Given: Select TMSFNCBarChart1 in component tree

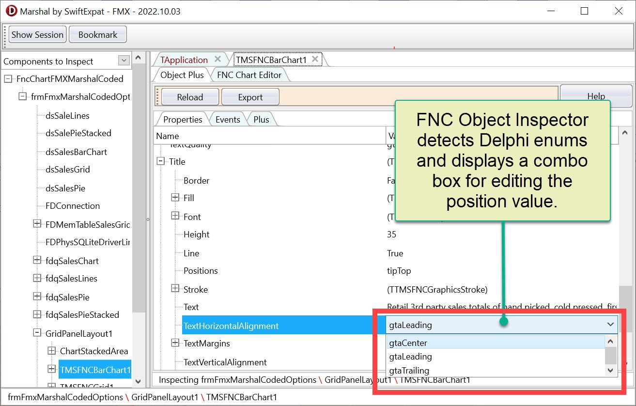Looking at the screenshot, I should point(95,370).
